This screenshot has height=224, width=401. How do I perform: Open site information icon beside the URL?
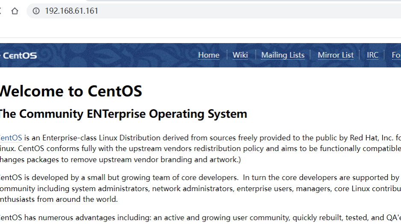click(x=36, y=11)
